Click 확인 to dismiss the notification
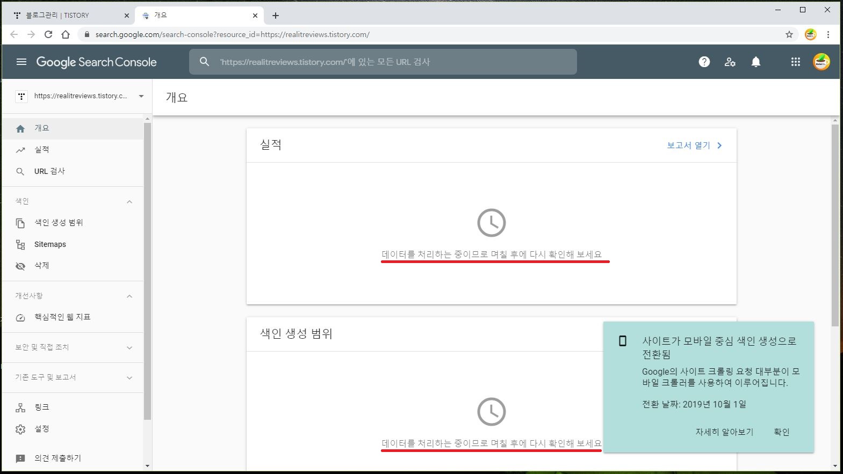 click(x=782, y=432)
